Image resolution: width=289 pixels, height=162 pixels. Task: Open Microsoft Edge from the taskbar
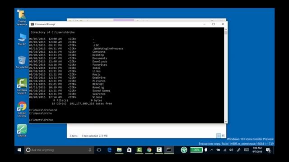coord(109,150)
